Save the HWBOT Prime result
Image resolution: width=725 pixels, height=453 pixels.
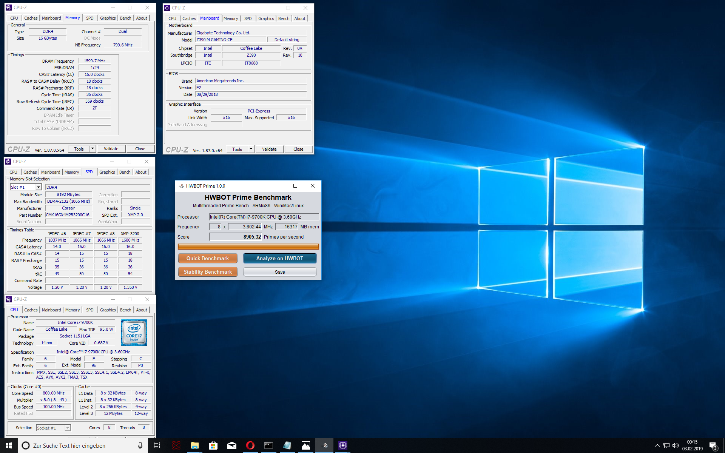(280, 272)
